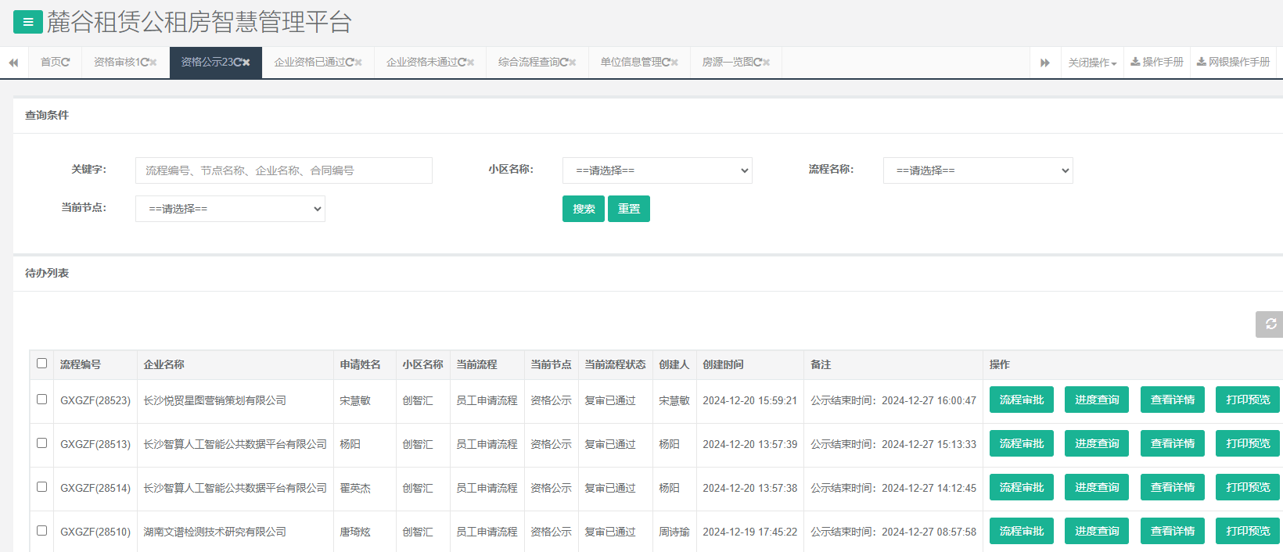This screenshot has width=1283, height=552.
Task: Switch to the 综合流程查询 tab
Action: (x=530, y=63)
